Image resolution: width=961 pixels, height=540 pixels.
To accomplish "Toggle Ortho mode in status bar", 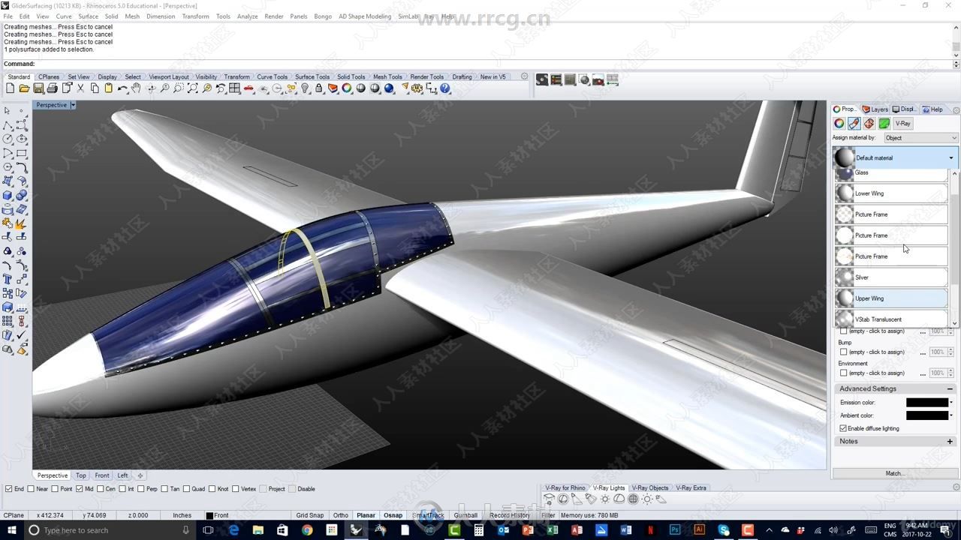I will (x=341, y=515).
